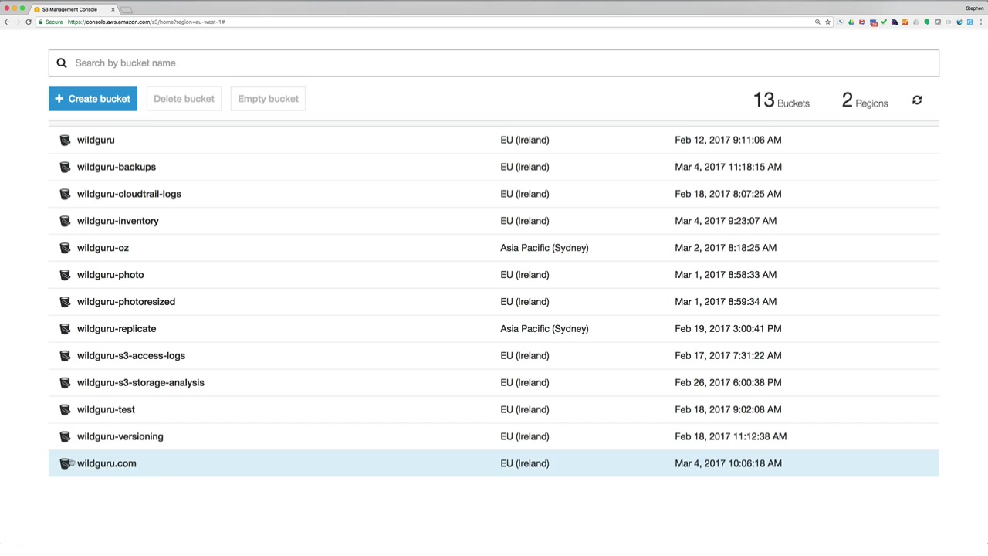Click the date Mar 2, 2017 8:18:25 AM

pos(726,248)
